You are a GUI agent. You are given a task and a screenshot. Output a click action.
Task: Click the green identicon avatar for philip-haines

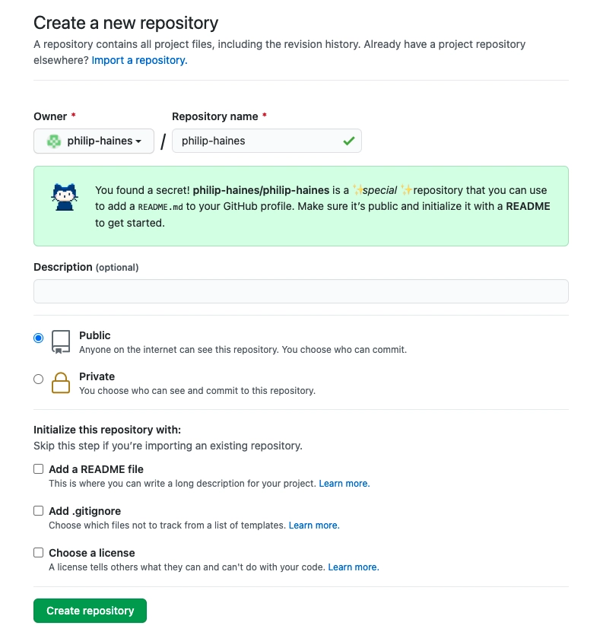pyautogui.click(x=54, y=141)
